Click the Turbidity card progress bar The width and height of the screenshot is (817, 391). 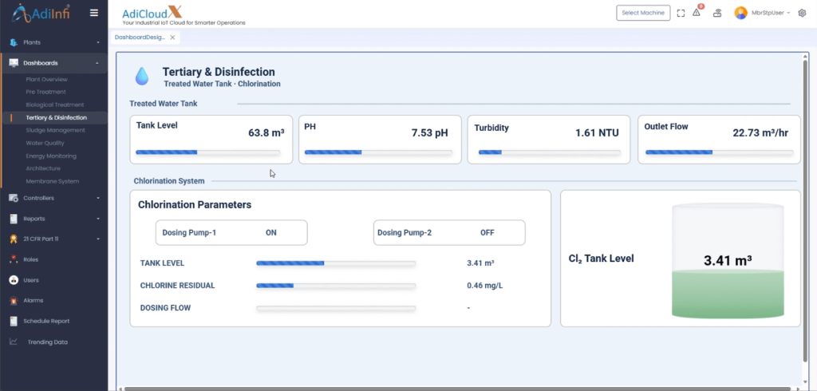point(549,152)
